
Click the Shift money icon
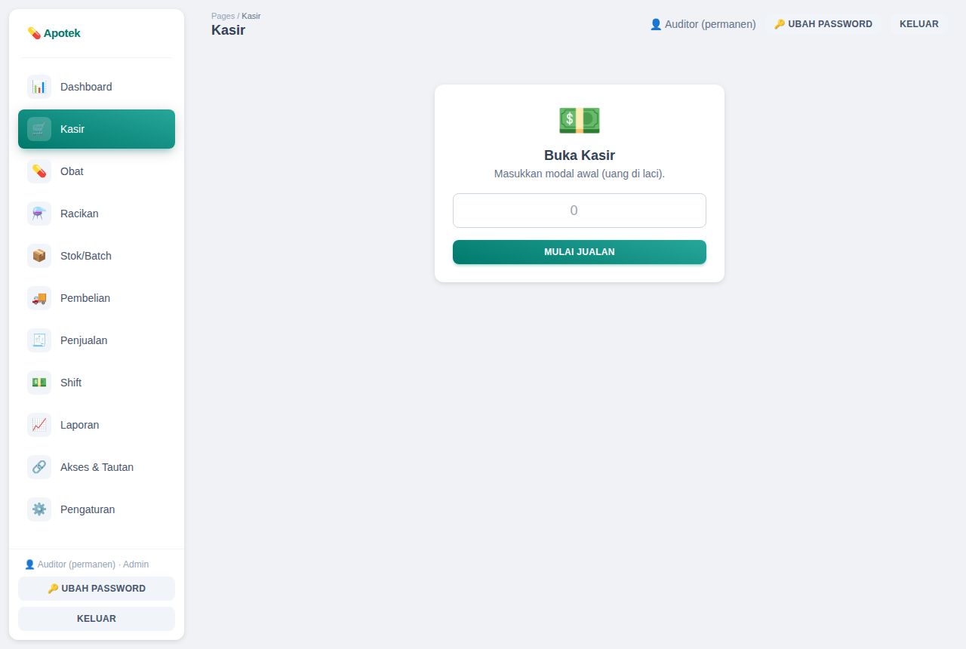39,383
